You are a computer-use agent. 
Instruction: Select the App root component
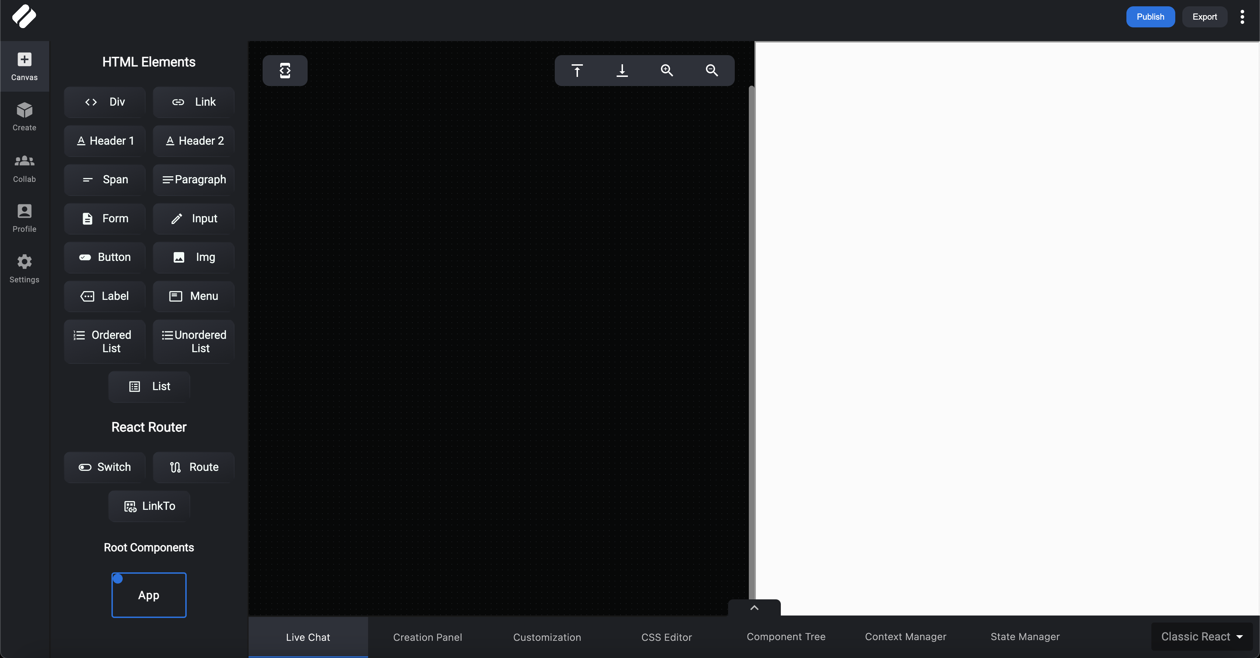click(149, 595)
